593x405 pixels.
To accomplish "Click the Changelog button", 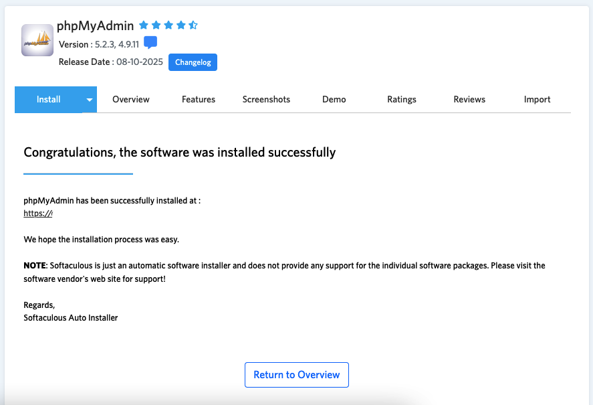I will [193, 62].
